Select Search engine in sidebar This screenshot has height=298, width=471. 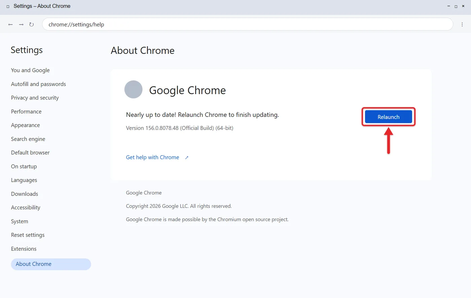(x=28, y=139)
